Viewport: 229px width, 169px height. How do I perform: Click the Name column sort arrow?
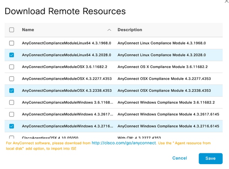pyautogui.click(x=109, y=30)
